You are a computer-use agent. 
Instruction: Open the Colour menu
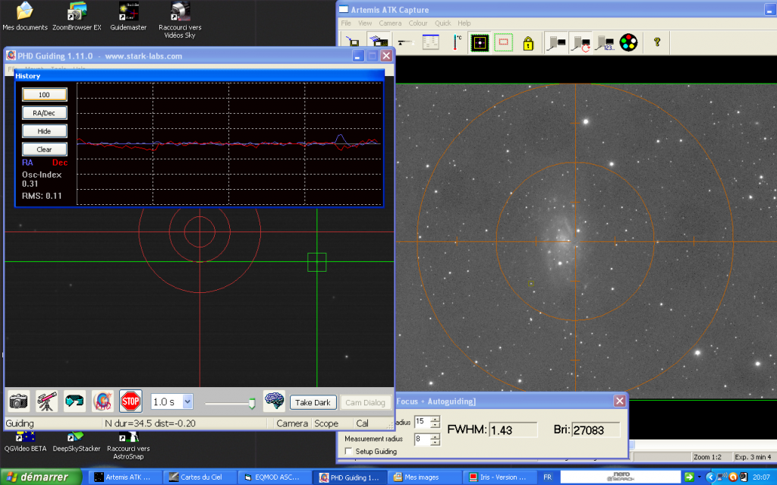[x=418, y=24]
